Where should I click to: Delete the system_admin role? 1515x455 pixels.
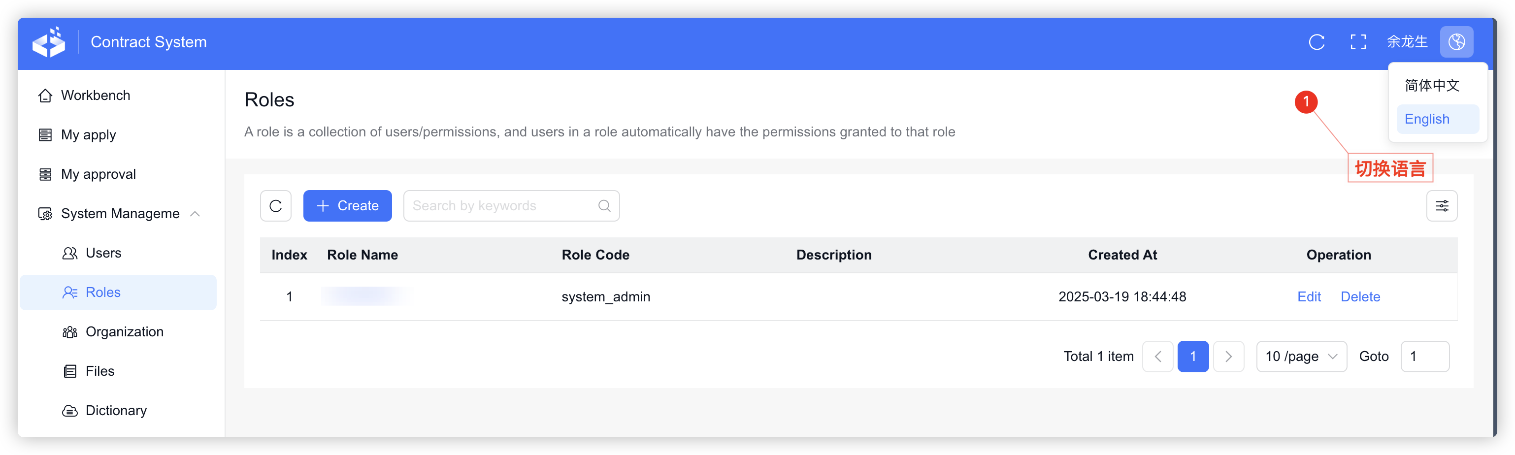pyautogui.click(x=1360, y=297)
